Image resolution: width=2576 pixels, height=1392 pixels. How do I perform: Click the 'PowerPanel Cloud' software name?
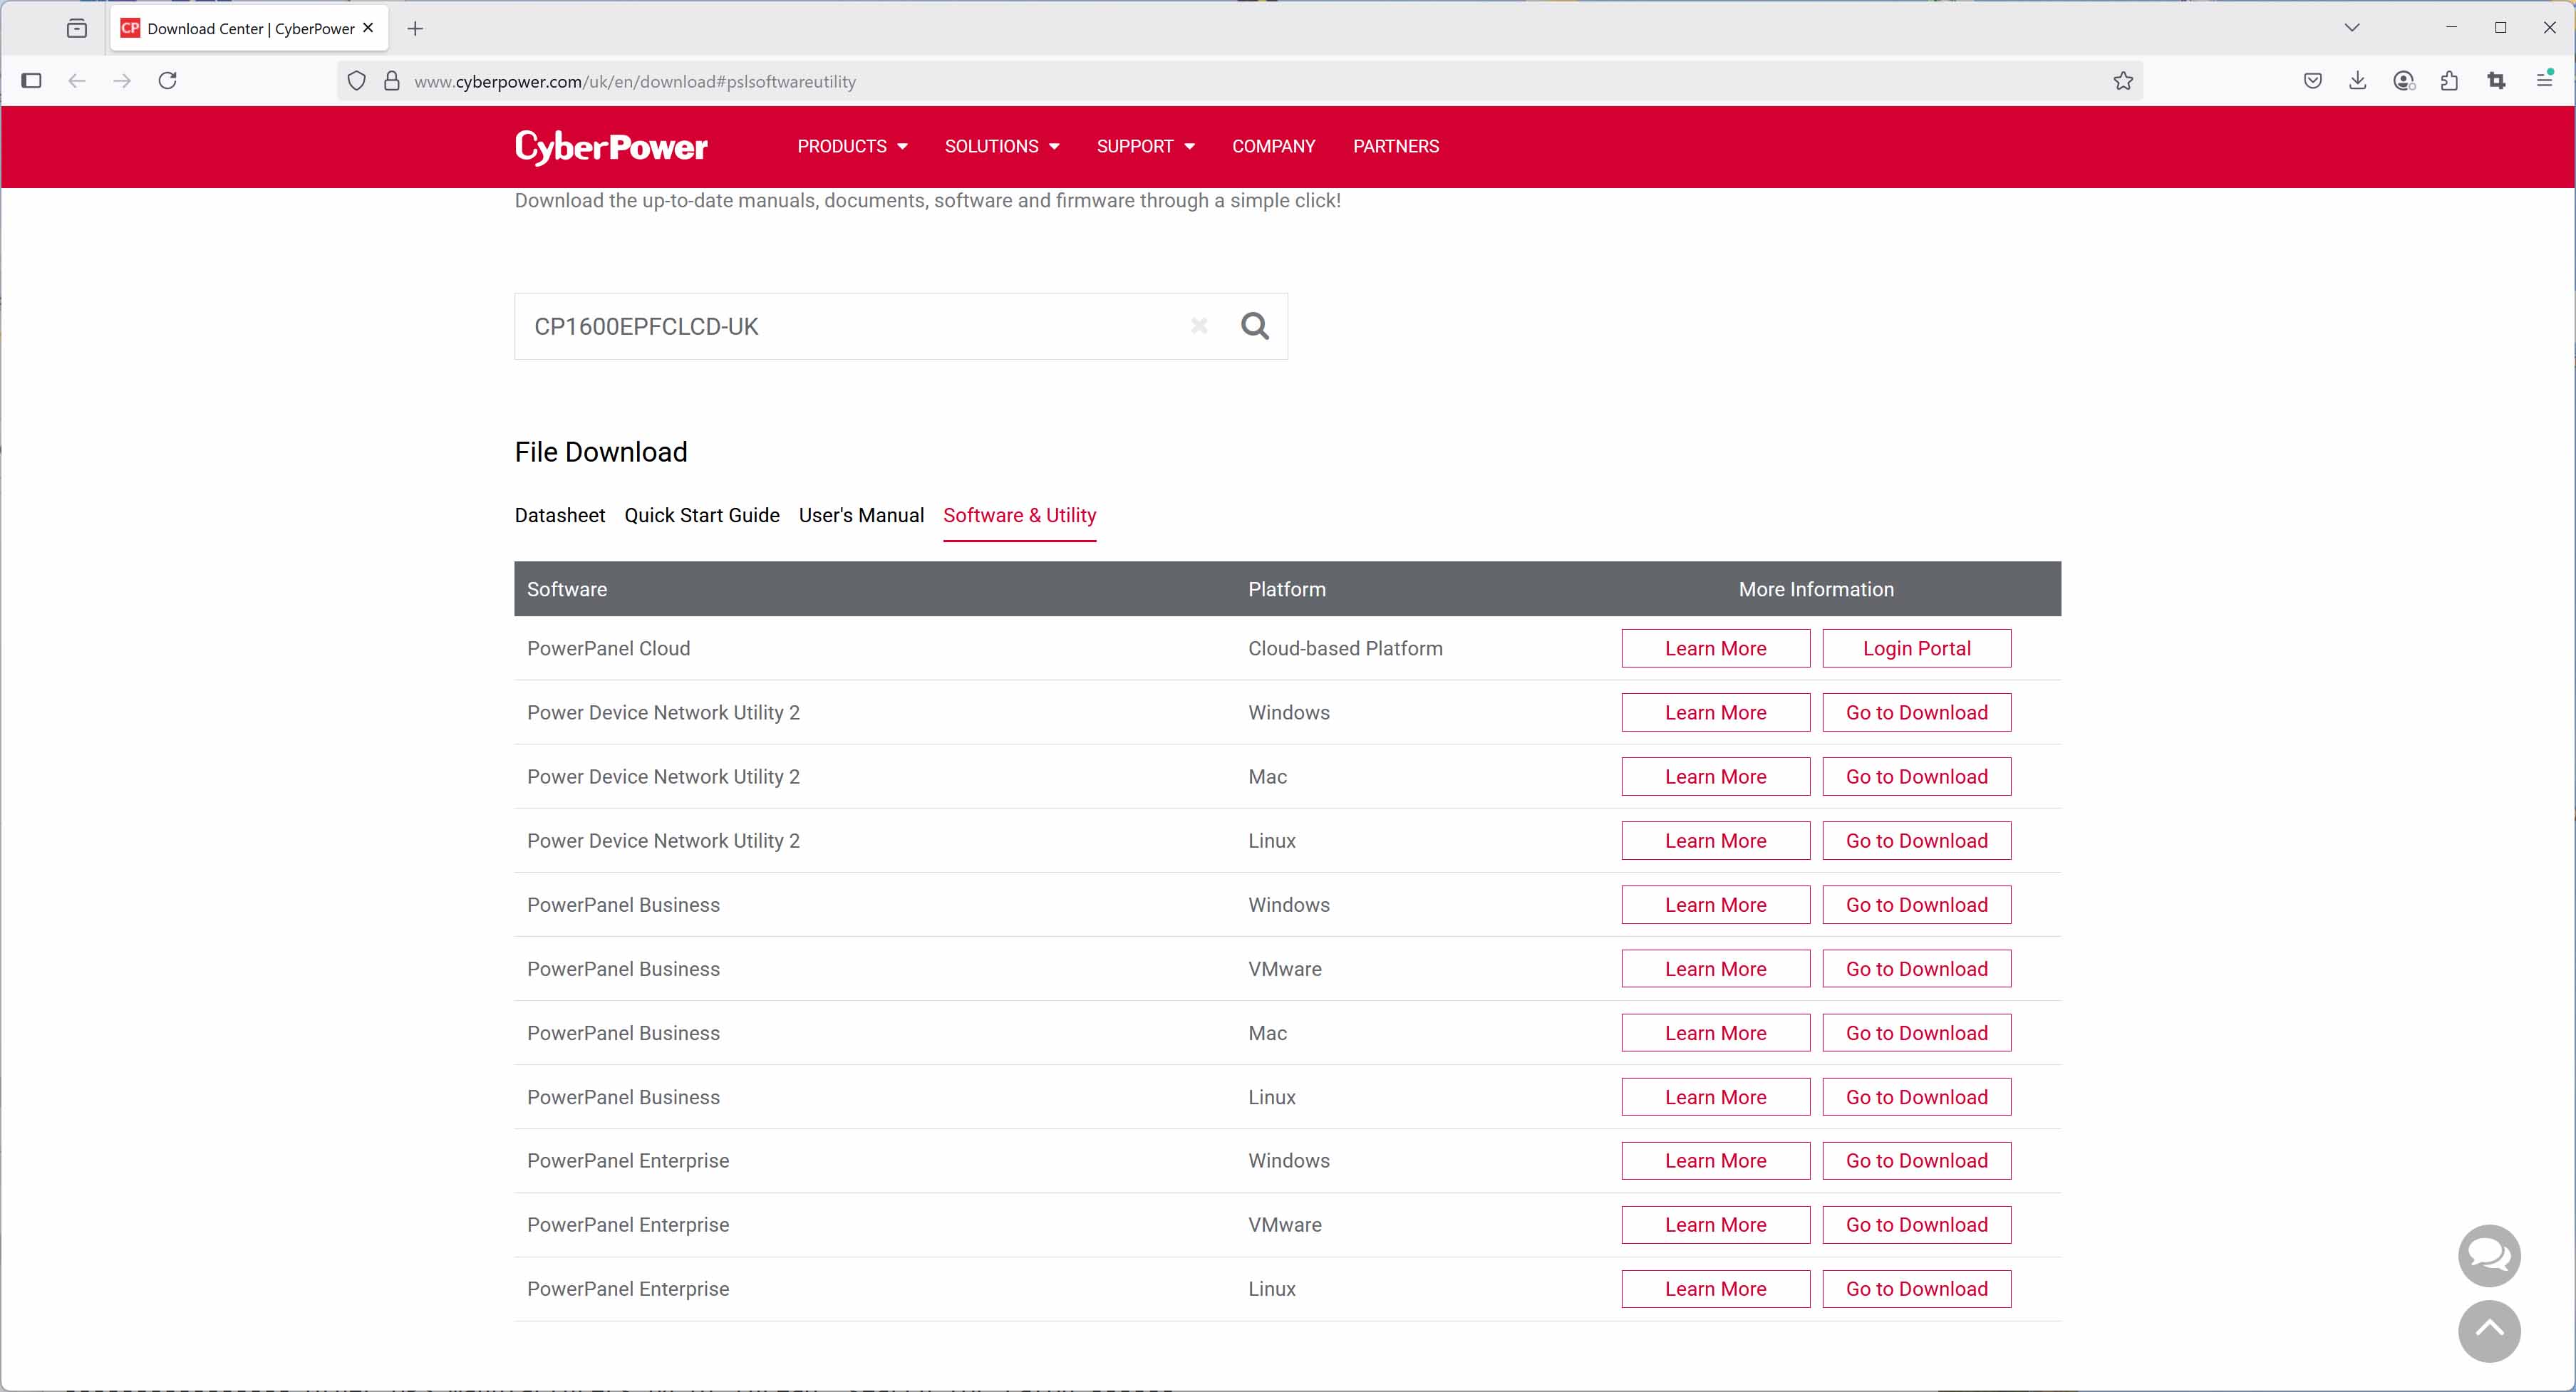click(608, 648)
